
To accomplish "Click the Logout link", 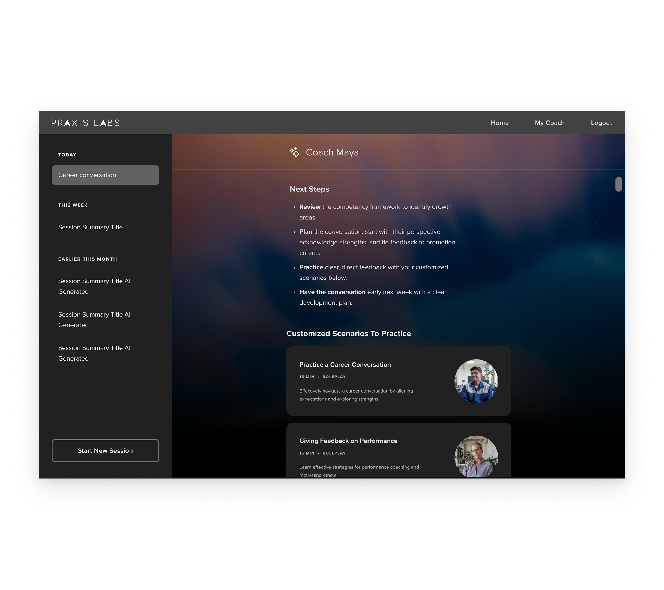I will coord(601,123).
